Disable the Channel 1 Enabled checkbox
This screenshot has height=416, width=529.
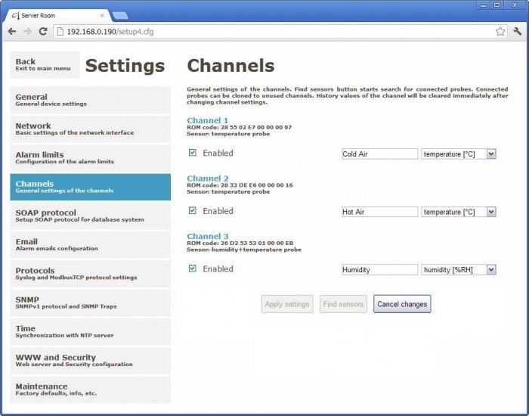click(x=192, y=153)
